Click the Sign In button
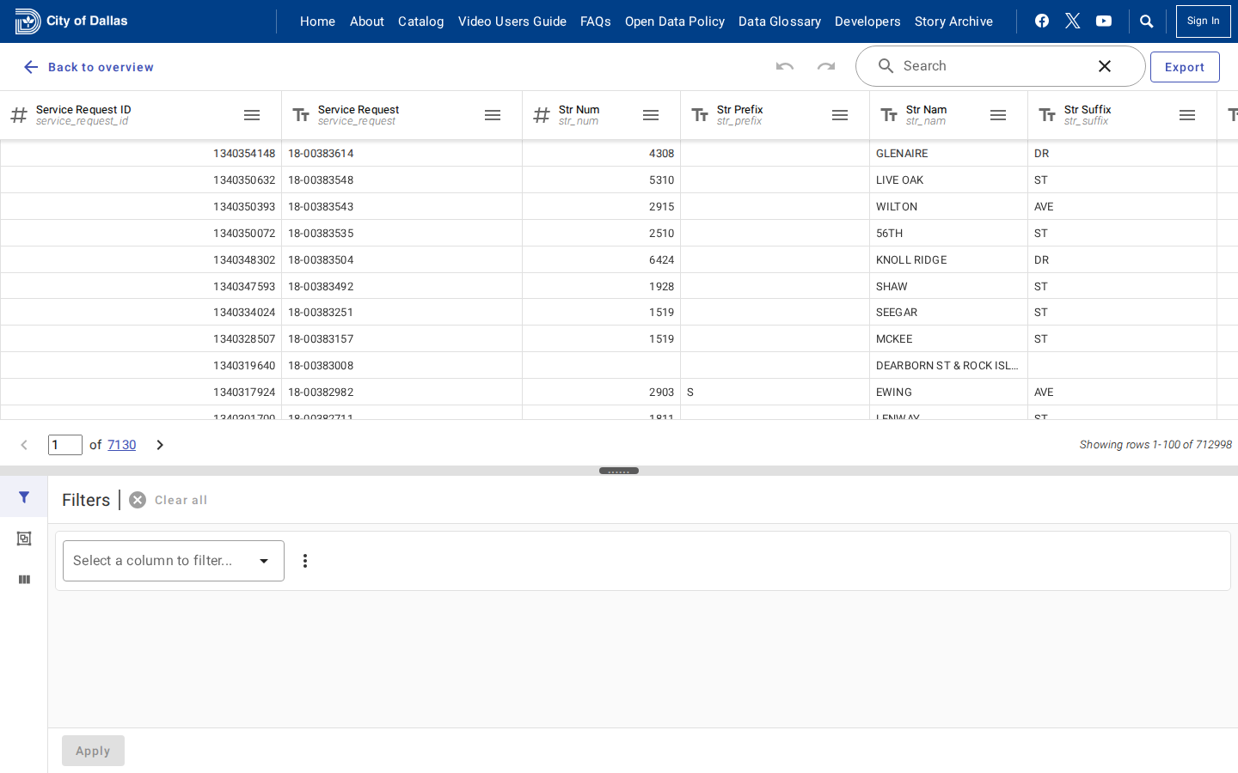The image size is (1238, 773). [1204, 21]
